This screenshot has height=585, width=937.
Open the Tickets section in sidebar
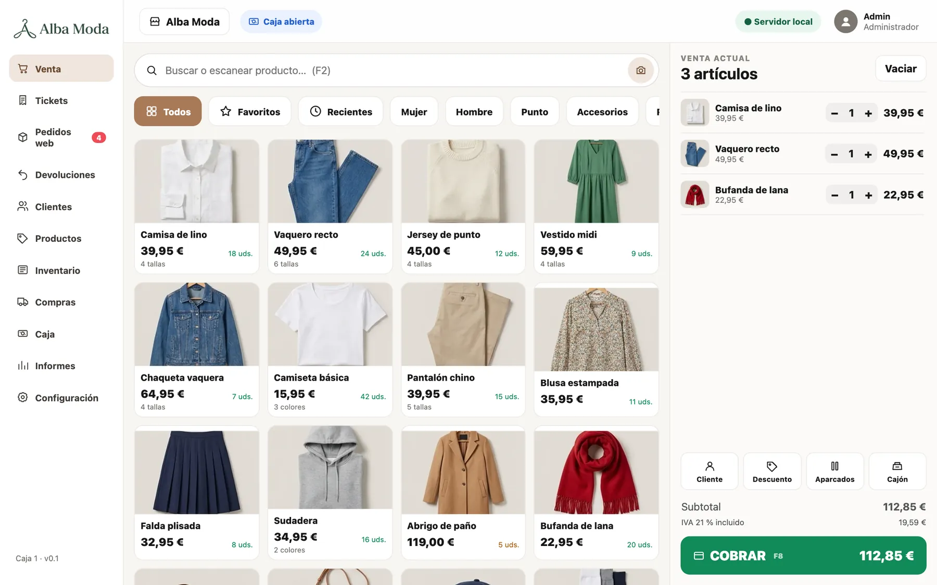pyautogui.click(x=61, y=100)
